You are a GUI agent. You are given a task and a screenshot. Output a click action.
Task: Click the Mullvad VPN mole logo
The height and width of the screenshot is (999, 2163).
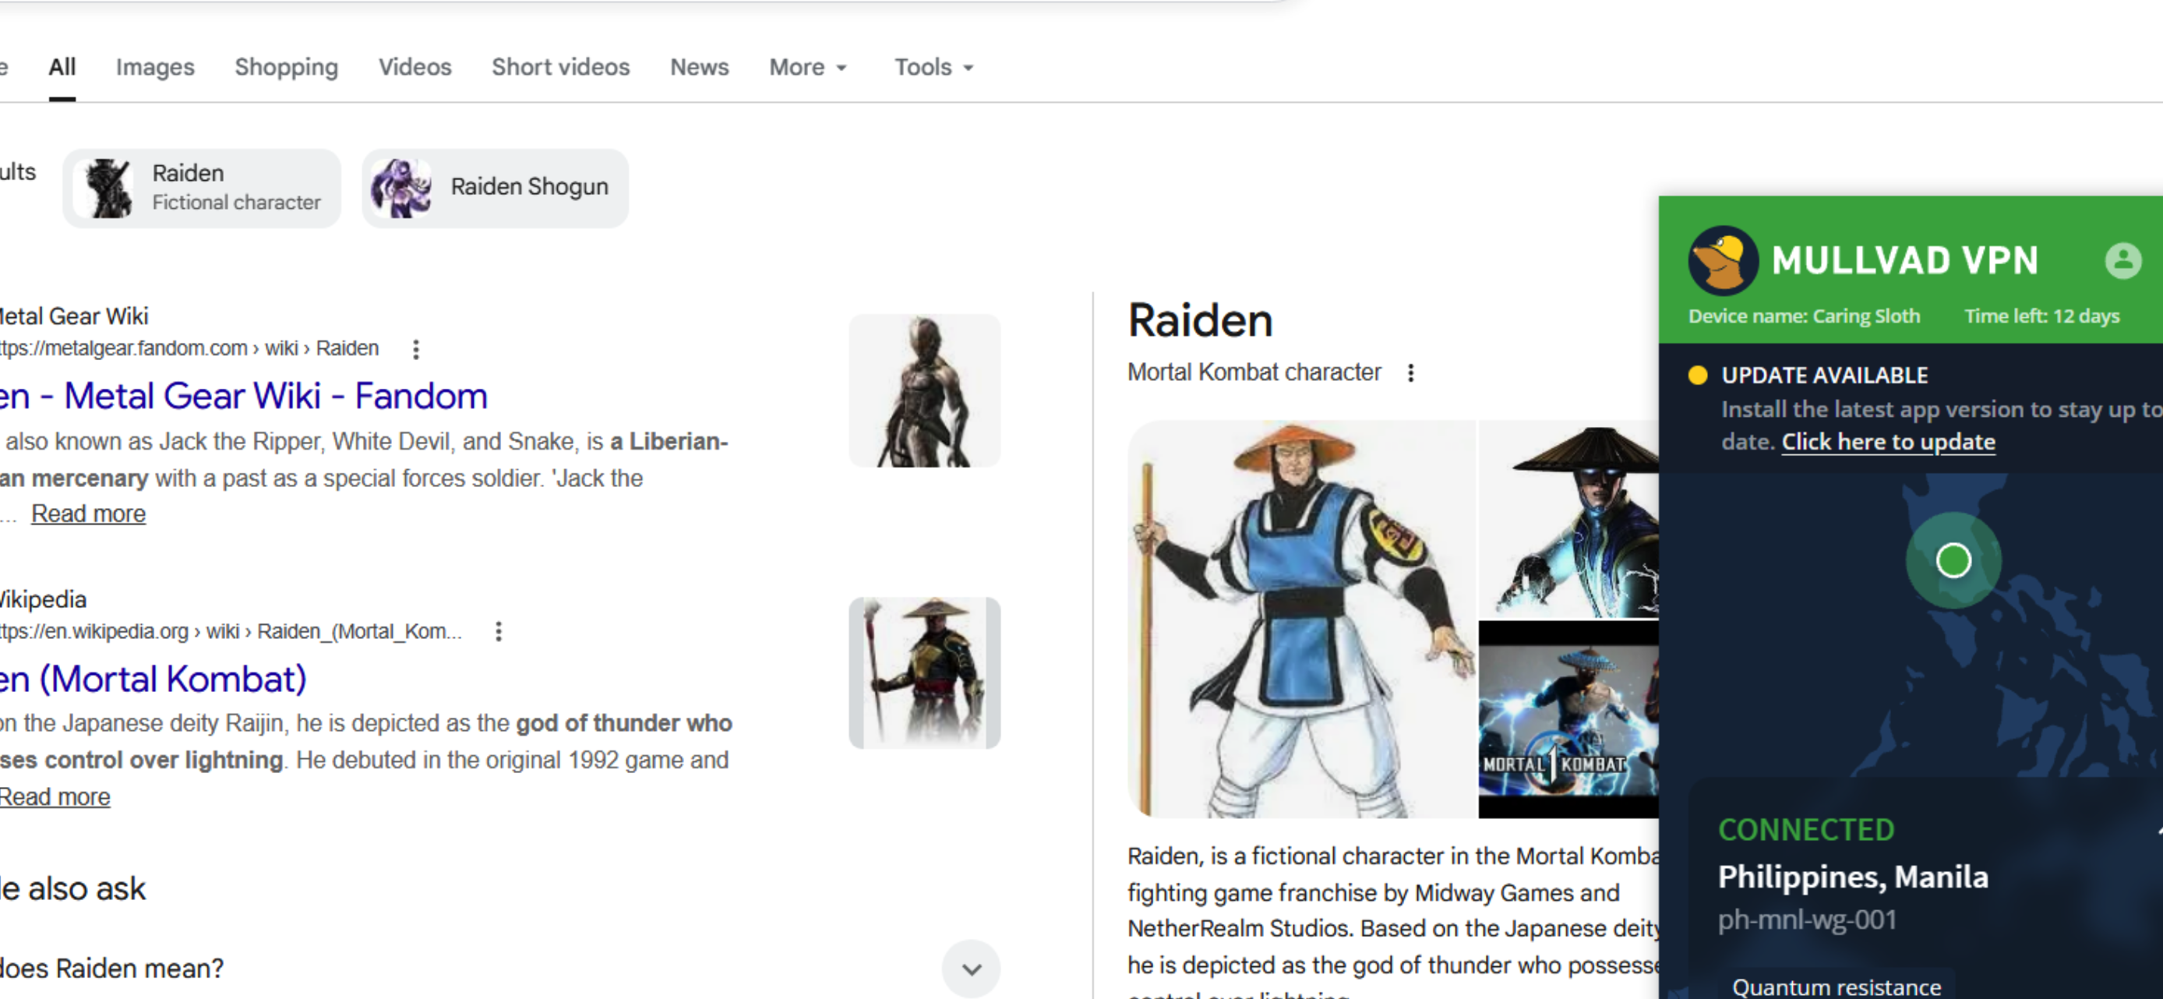1723,260
